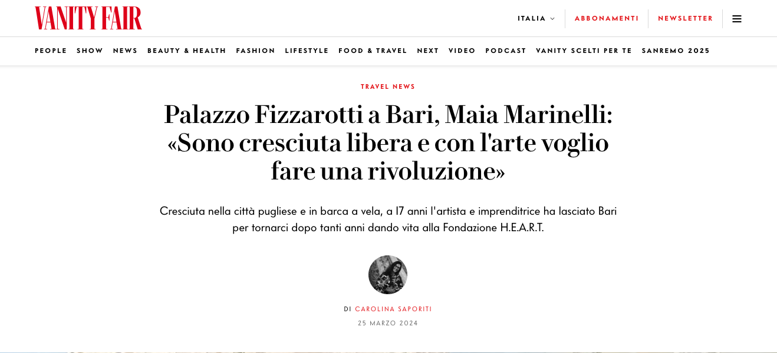777x353 pixels.
Task: Expand the Italia region dropdown
Action: tap(536, 19)
